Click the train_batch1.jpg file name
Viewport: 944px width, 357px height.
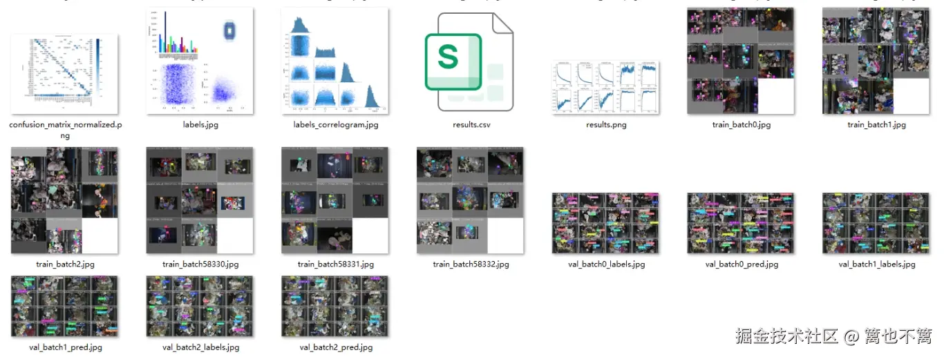pos(876,125)
